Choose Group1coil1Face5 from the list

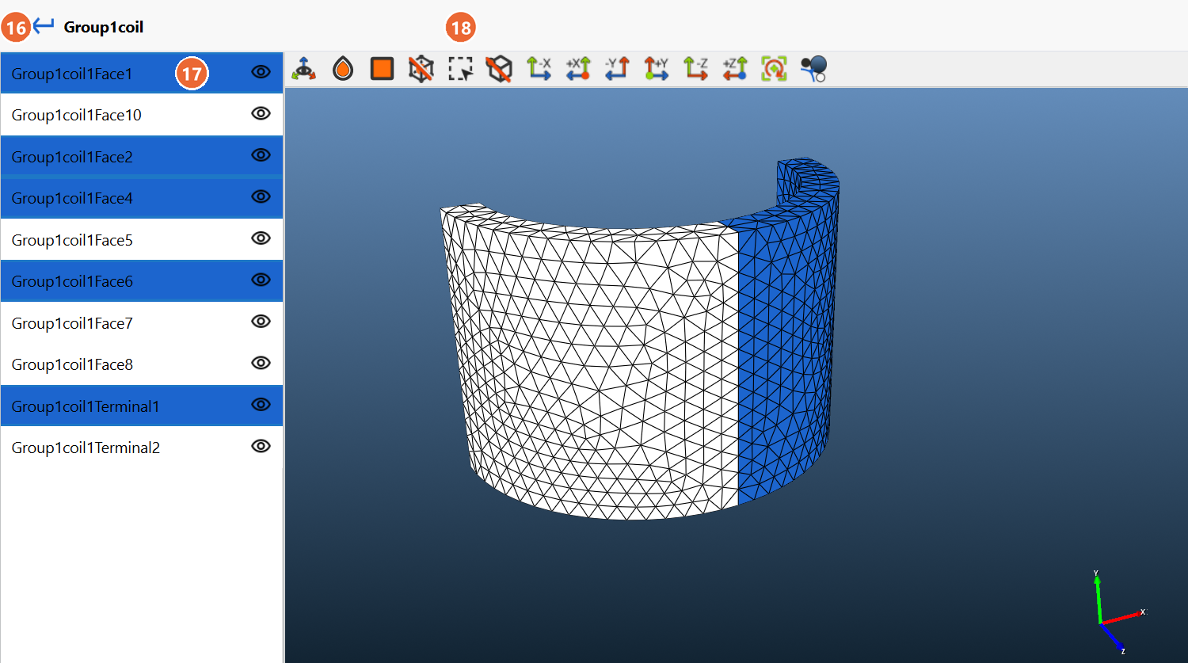[x=142, y=239]
